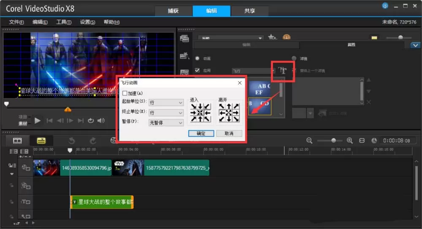Open the 工具(T) menu
422x229 pixels.
(64, 22)
